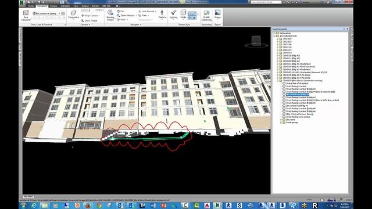Select the Overall Plan of UG conduit viewpoint

[297, 84]
